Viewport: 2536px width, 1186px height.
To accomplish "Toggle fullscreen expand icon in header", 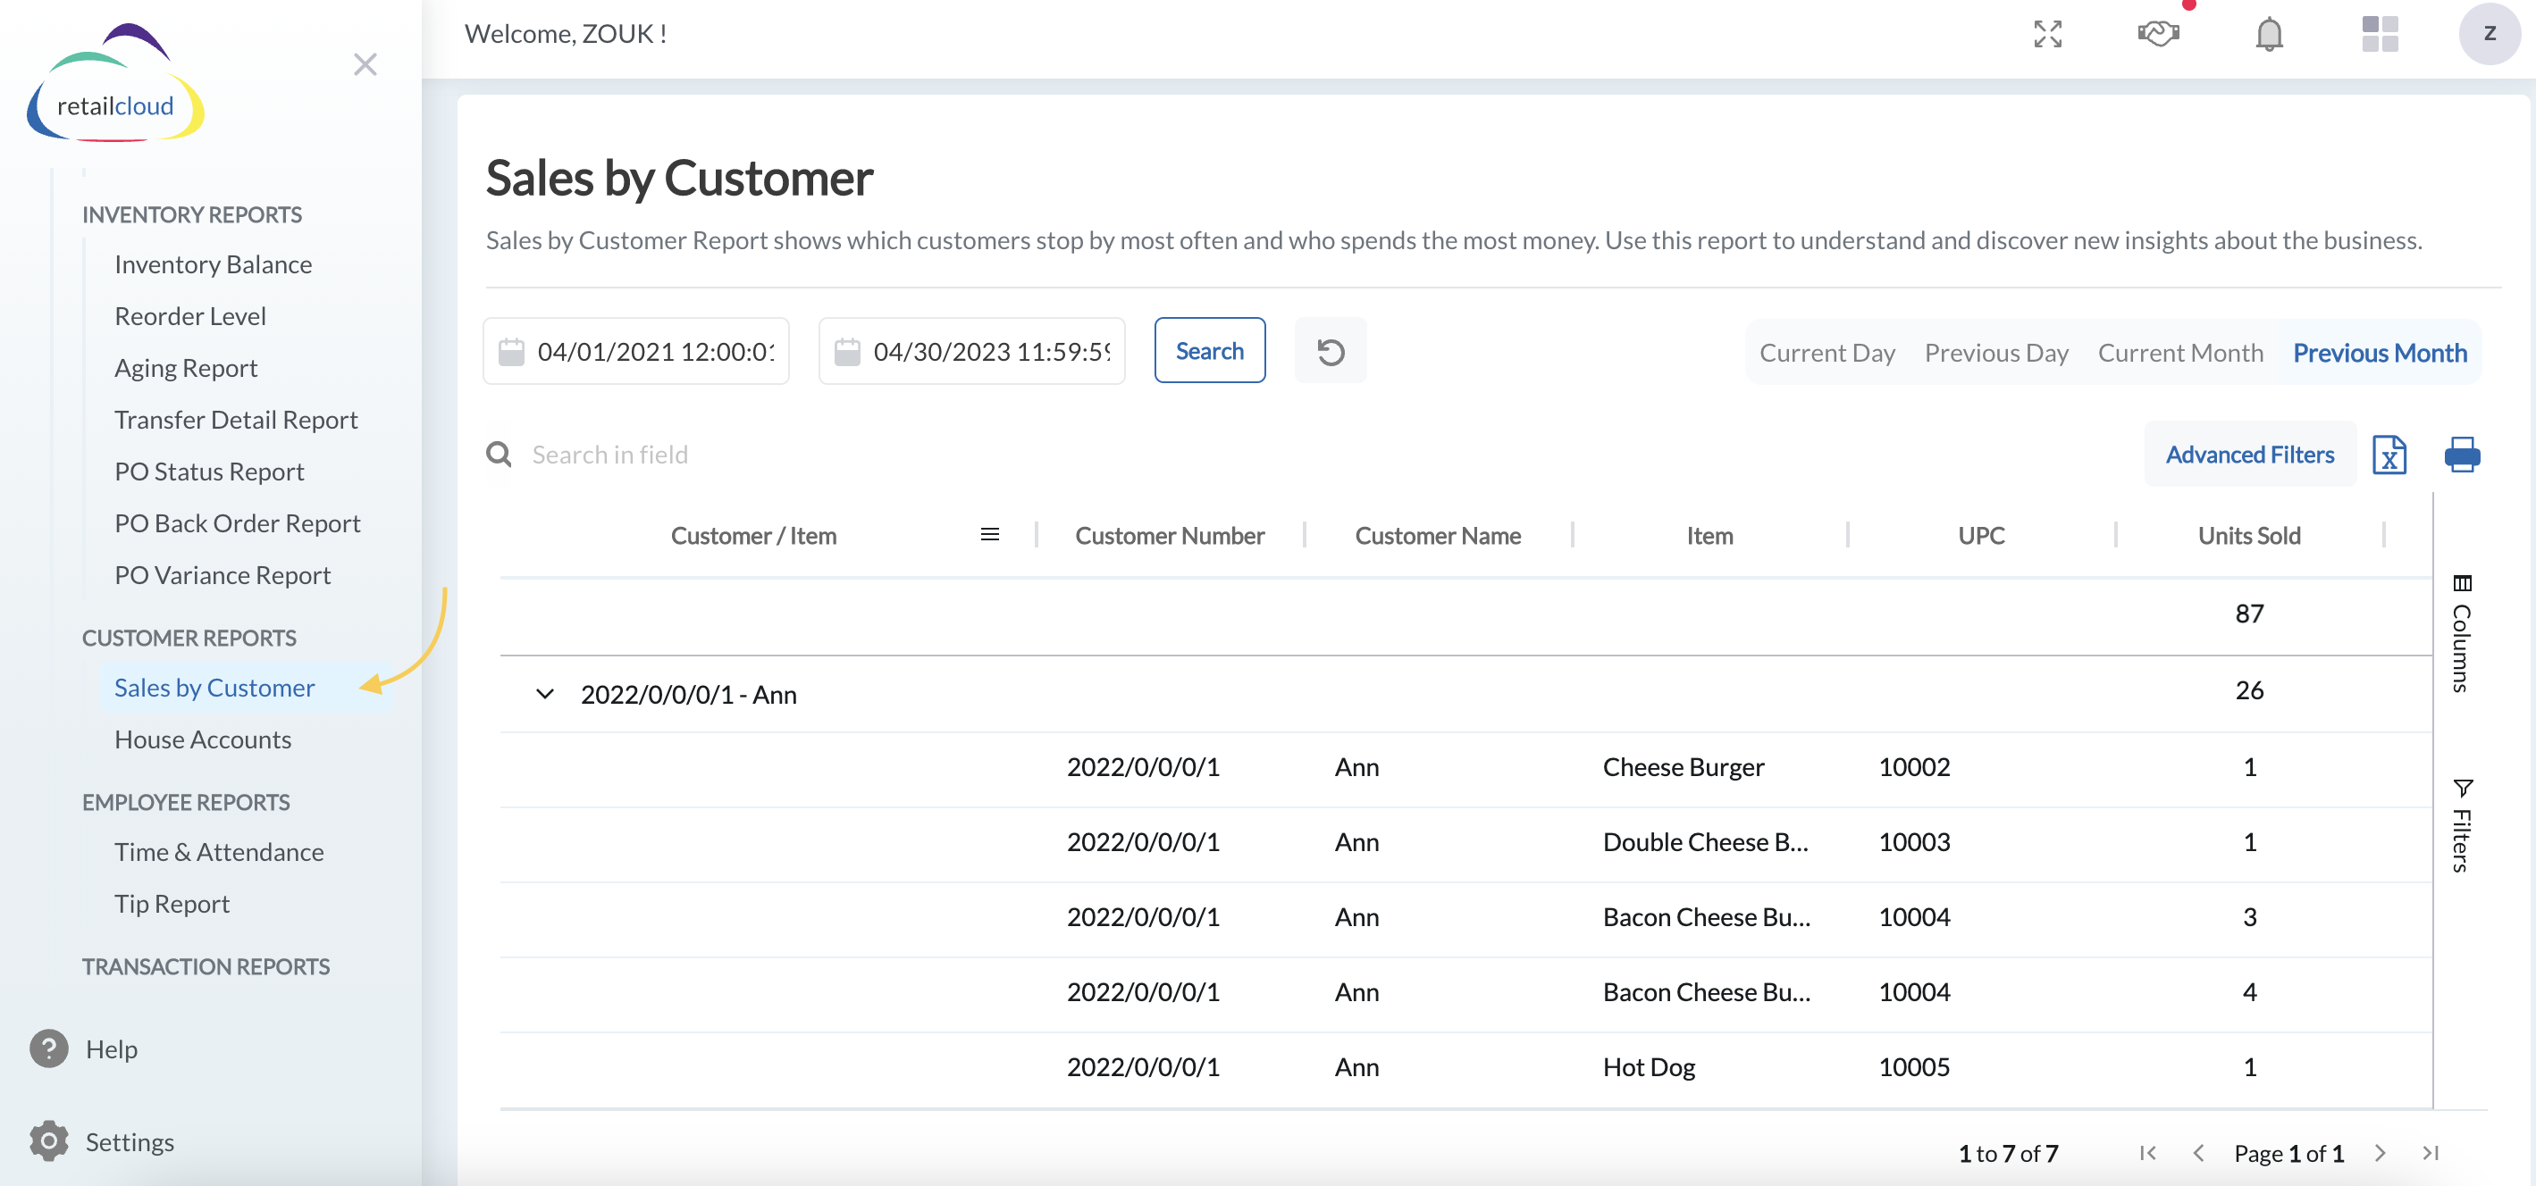I will point(2048,35).
